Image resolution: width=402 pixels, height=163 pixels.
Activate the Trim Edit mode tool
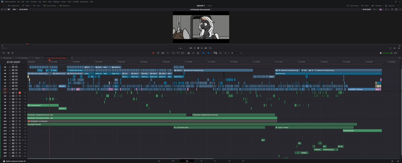tap(158, 53)
